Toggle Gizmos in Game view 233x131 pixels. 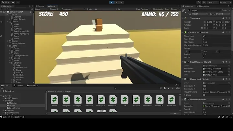174,9
